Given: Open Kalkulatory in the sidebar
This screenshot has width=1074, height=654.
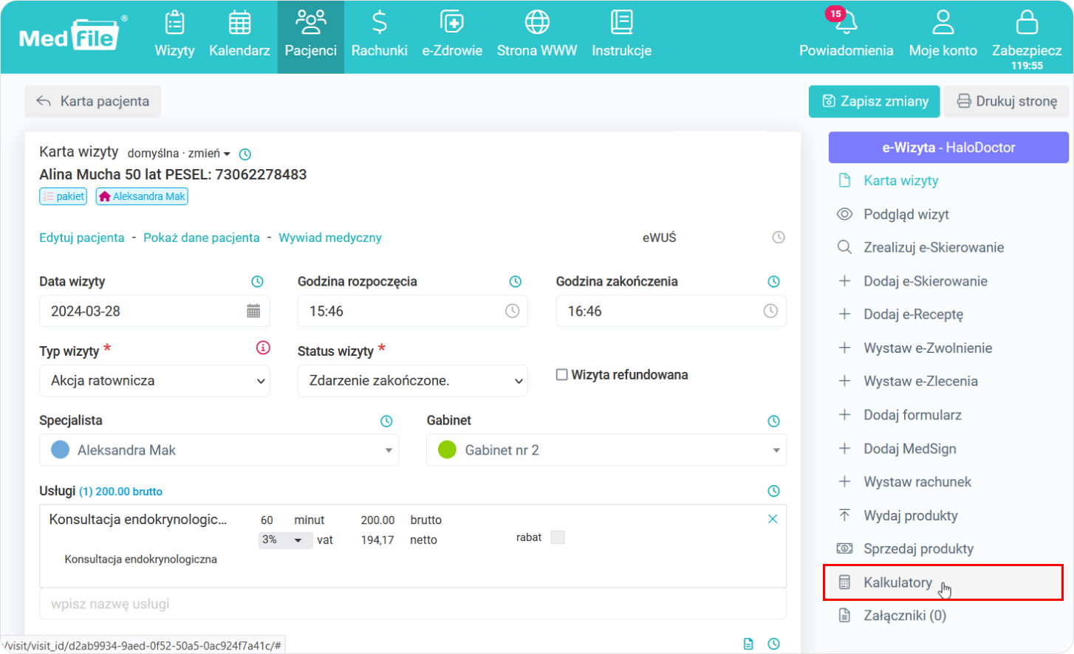Looking at the screenshot, I should pos(943,582).
